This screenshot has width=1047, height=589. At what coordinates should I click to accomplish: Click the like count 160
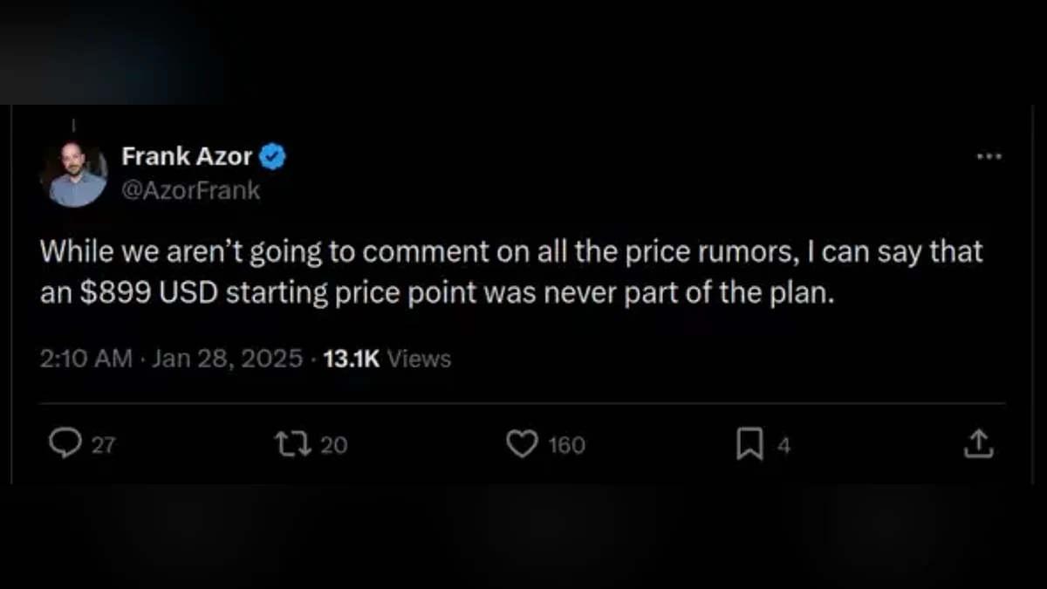tap(566, 445)
